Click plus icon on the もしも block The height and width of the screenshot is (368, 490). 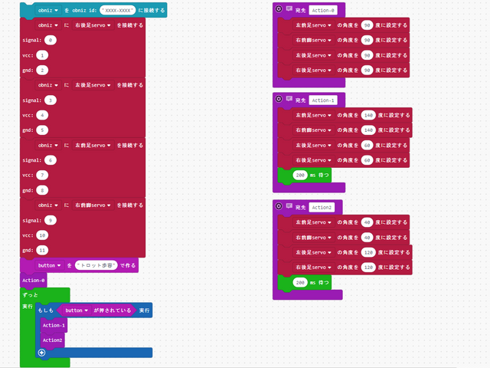point(41,353)
